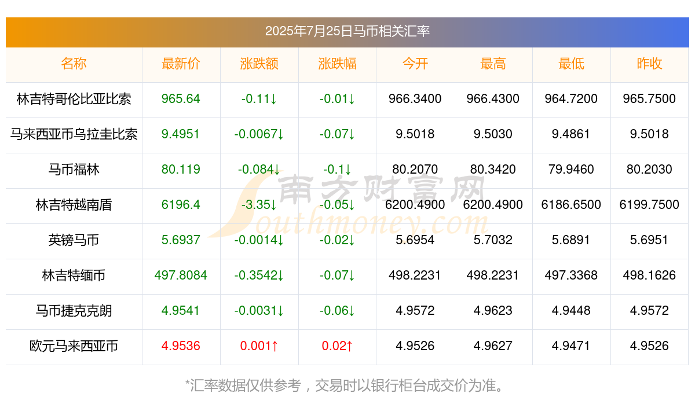Image resolution: width=695 pixels, height=404 pixels.
Task: Click lowest value 4.9471
Action: pos(571,346)
